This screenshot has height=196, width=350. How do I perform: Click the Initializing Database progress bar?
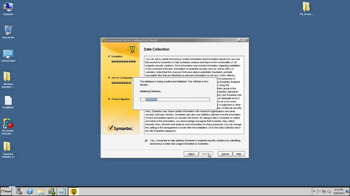coord(175,100)
